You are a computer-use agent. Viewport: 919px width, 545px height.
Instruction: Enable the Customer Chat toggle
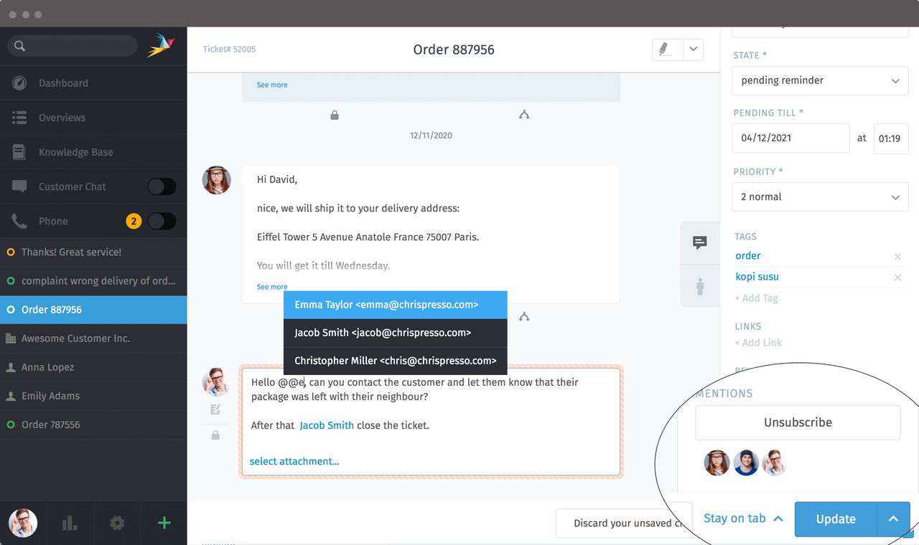pyautogui.click(x=162, y=186)
